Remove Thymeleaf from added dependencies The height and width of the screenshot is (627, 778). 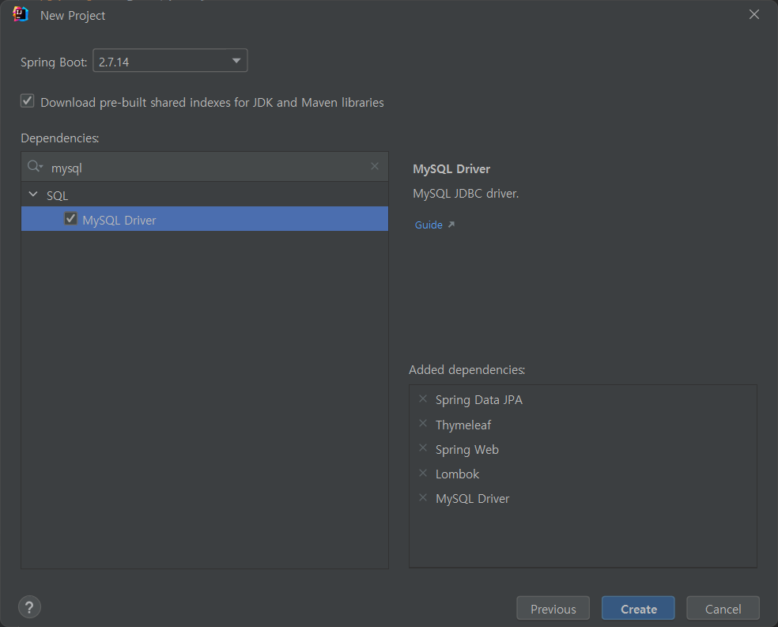click(x=423, y=424)
